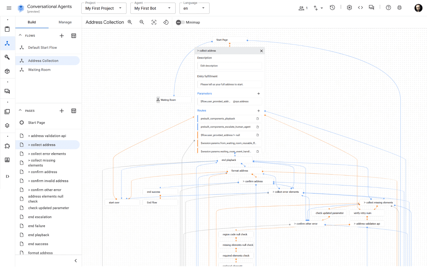Image resolution: width=427 pixels, height=267 pixels.
Task: Open the change history clock icon
Action: 332,8
